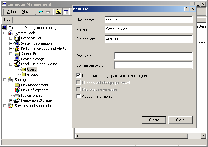Click the Help question mark in New User dialog
Screen dimensions: 208x147
[x=187, y=9]
